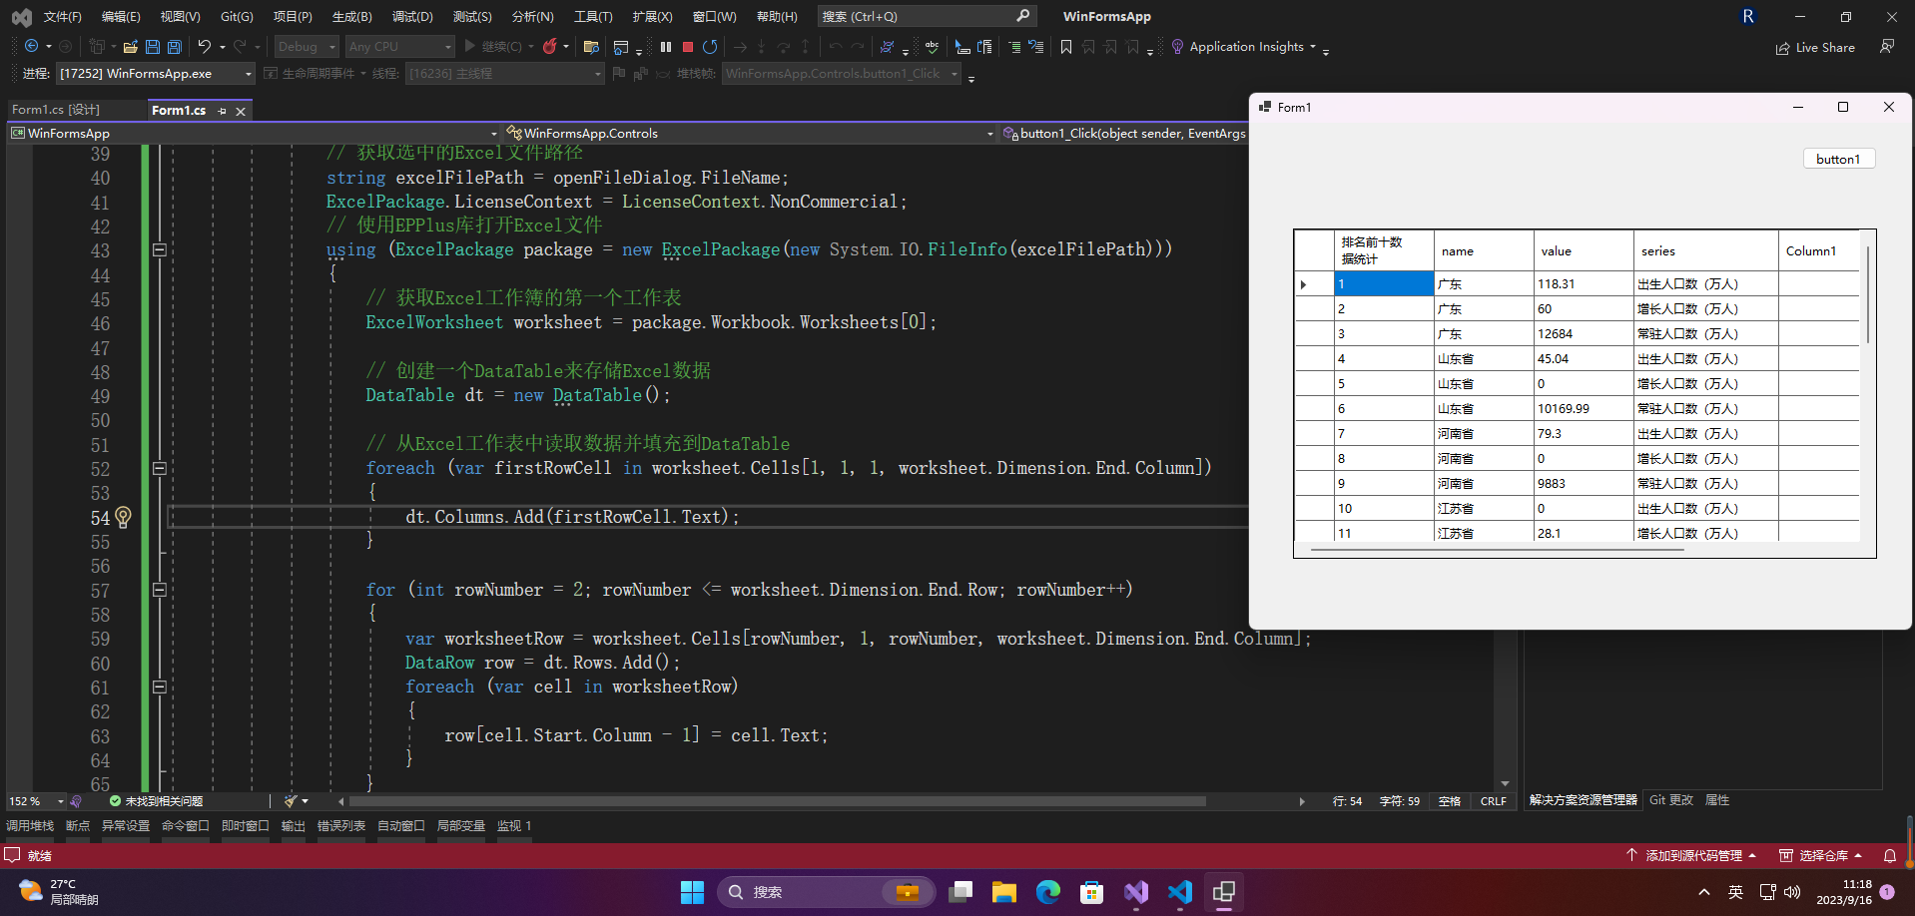Open the Debug configuration dropdown
Viewport: 1915px width, 916px height.
click(307, 47)
